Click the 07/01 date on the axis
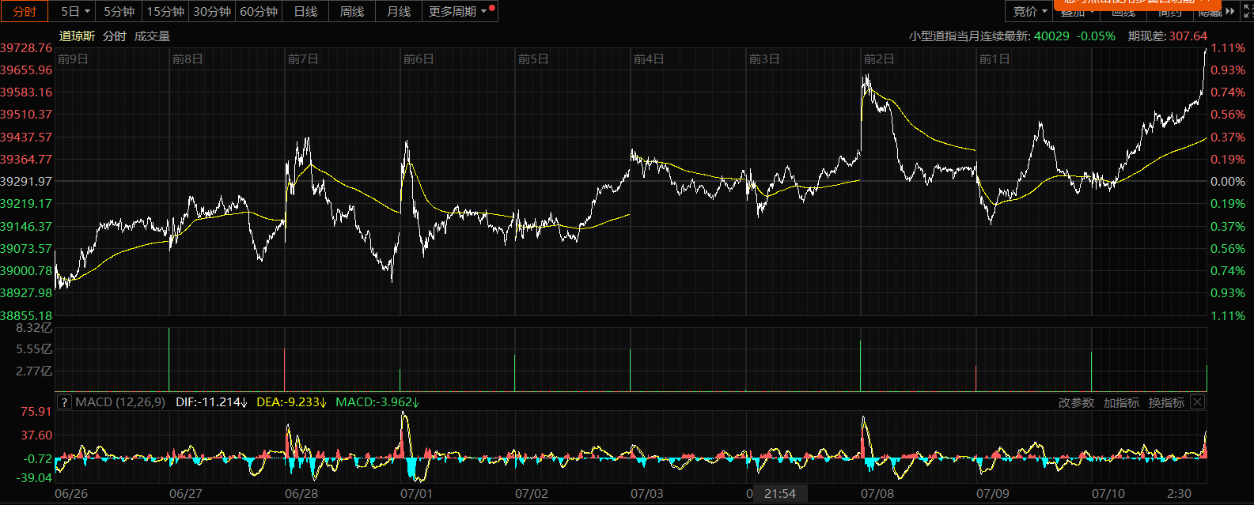 point(416,494)
